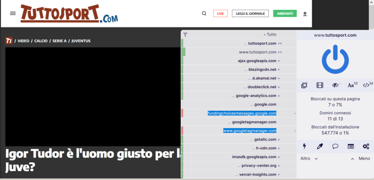
Task: Select the ajax.googleapis.com row
Action: click(239, 61)
